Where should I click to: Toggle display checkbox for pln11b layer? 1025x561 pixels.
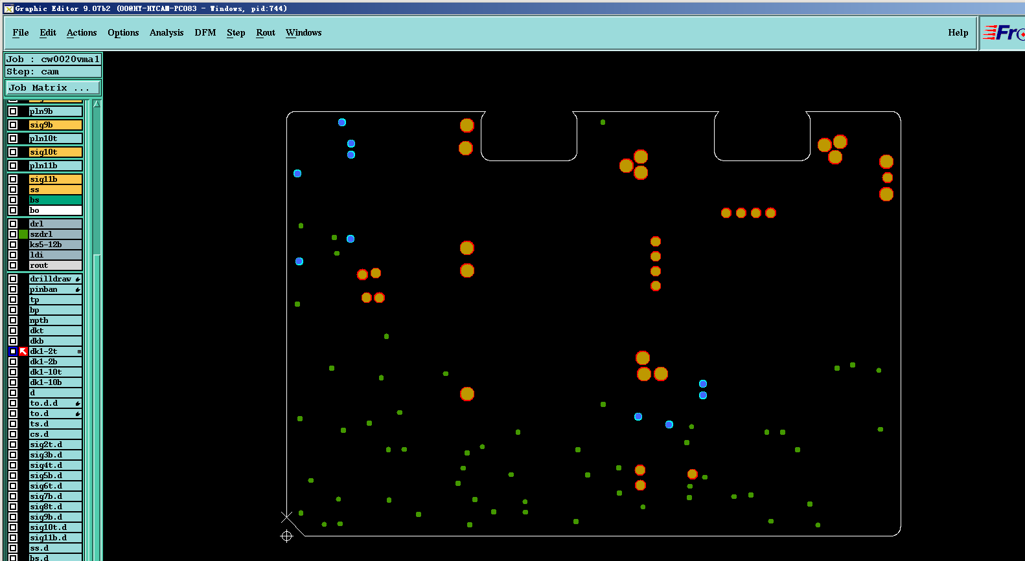coord(13,166)
